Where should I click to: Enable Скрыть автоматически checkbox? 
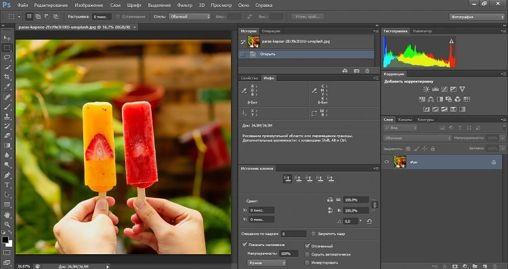[307, 254]
